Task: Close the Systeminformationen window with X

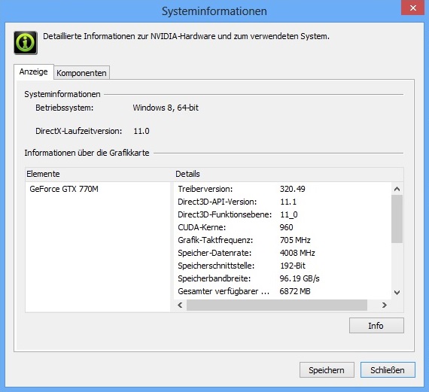Action: pos(413,8)
